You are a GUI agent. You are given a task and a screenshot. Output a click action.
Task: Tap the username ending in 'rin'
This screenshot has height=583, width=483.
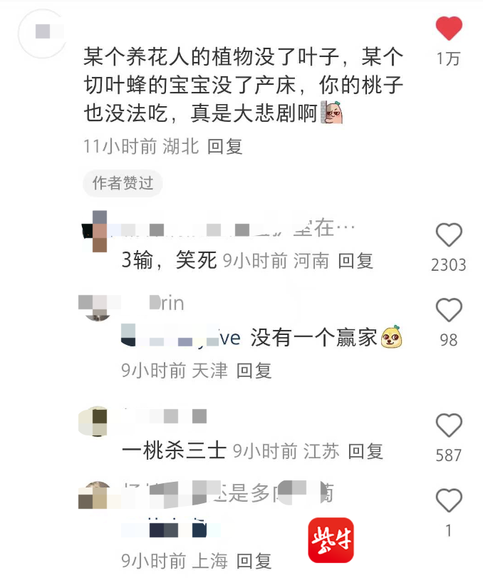pyautogui.click(x=167, y=304)
